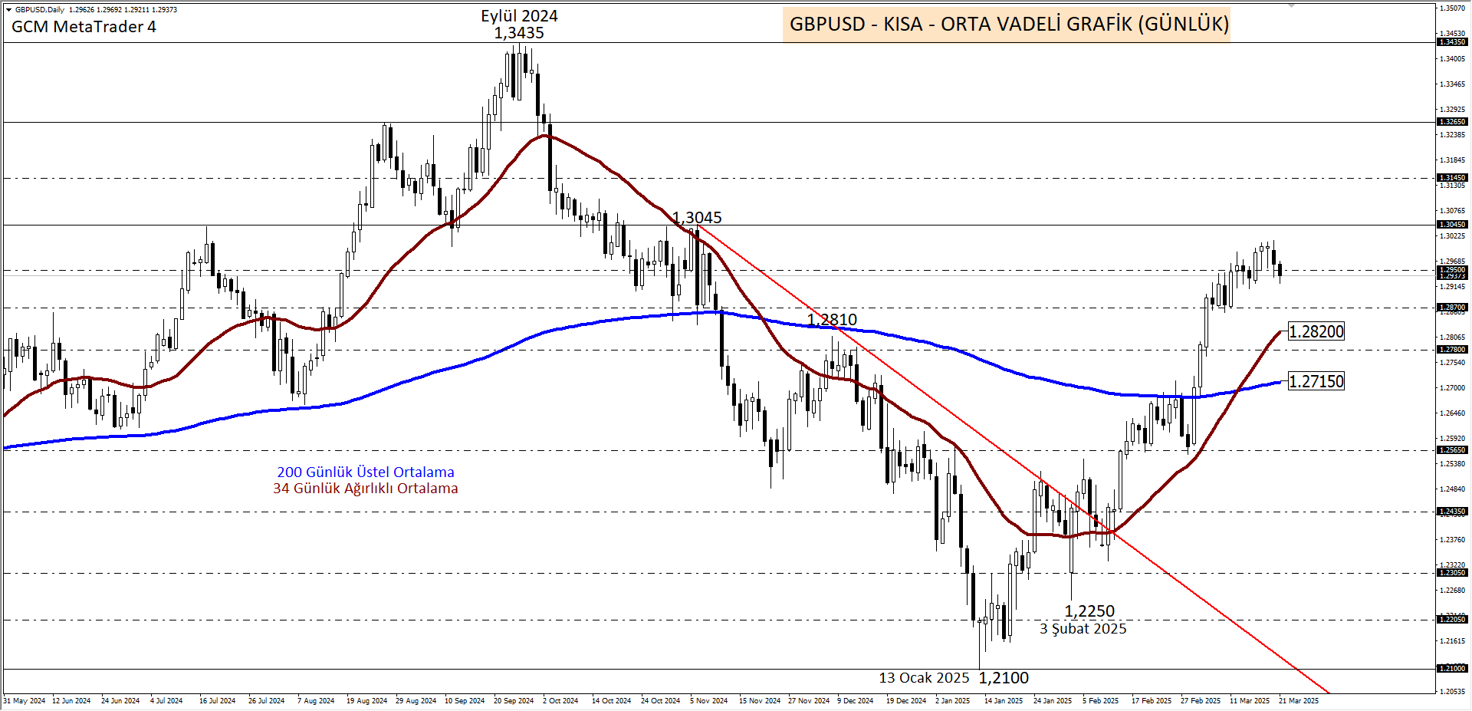Click the 1.27800 price tag on axis
The width and height of the screenshot is (1472, 711).
tap(1452, 350)
